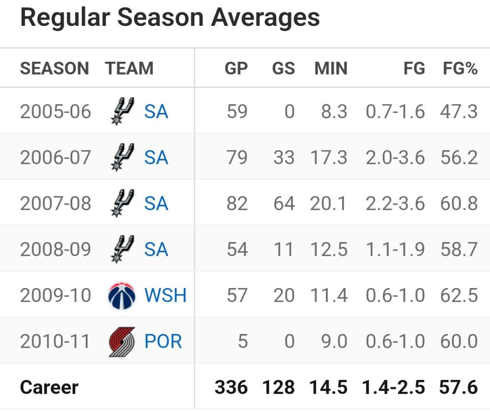Click the MIN column header
The width and height of the screenshot is (490, 411).
click(x=331, y=68)
